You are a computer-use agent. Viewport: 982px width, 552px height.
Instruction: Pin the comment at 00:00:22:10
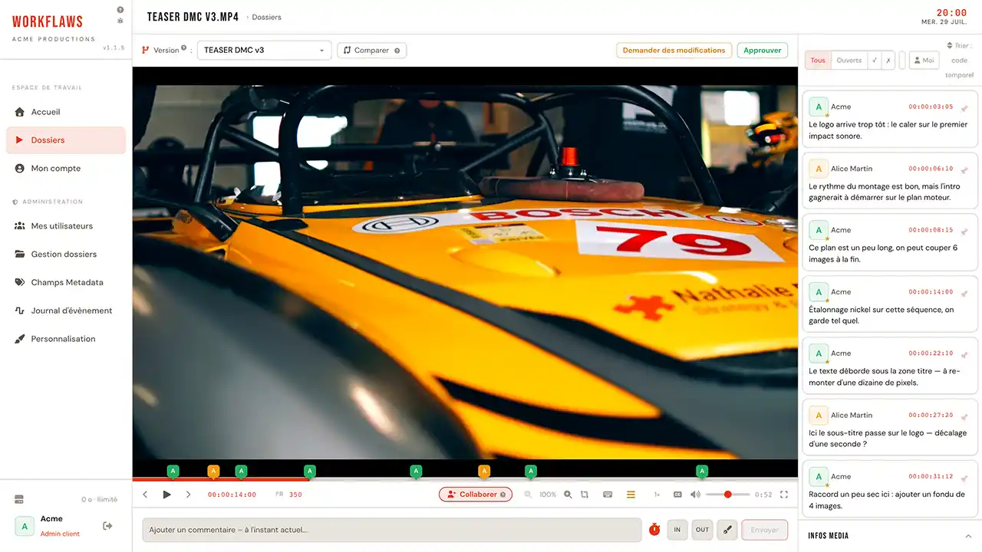coord(964,353)
